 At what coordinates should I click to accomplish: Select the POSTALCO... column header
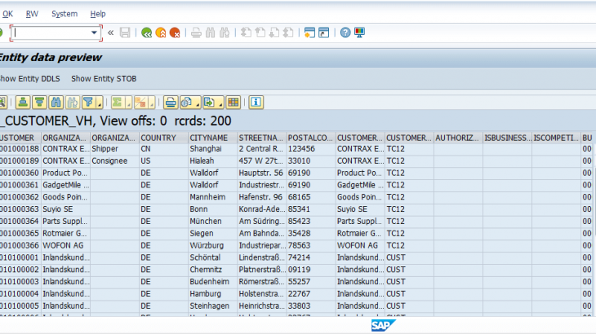(x=311, y=138)
